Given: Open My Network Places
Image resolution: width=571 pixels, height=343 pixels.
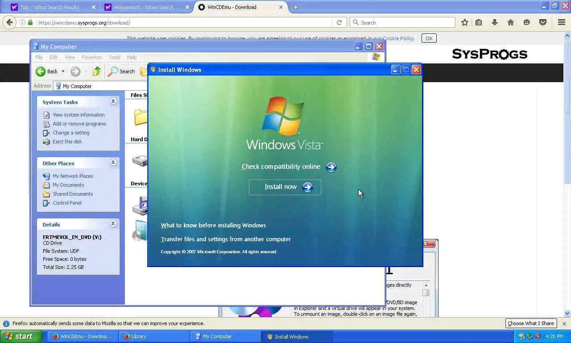Looking at the screenshot, I should [x=73, y=176].
